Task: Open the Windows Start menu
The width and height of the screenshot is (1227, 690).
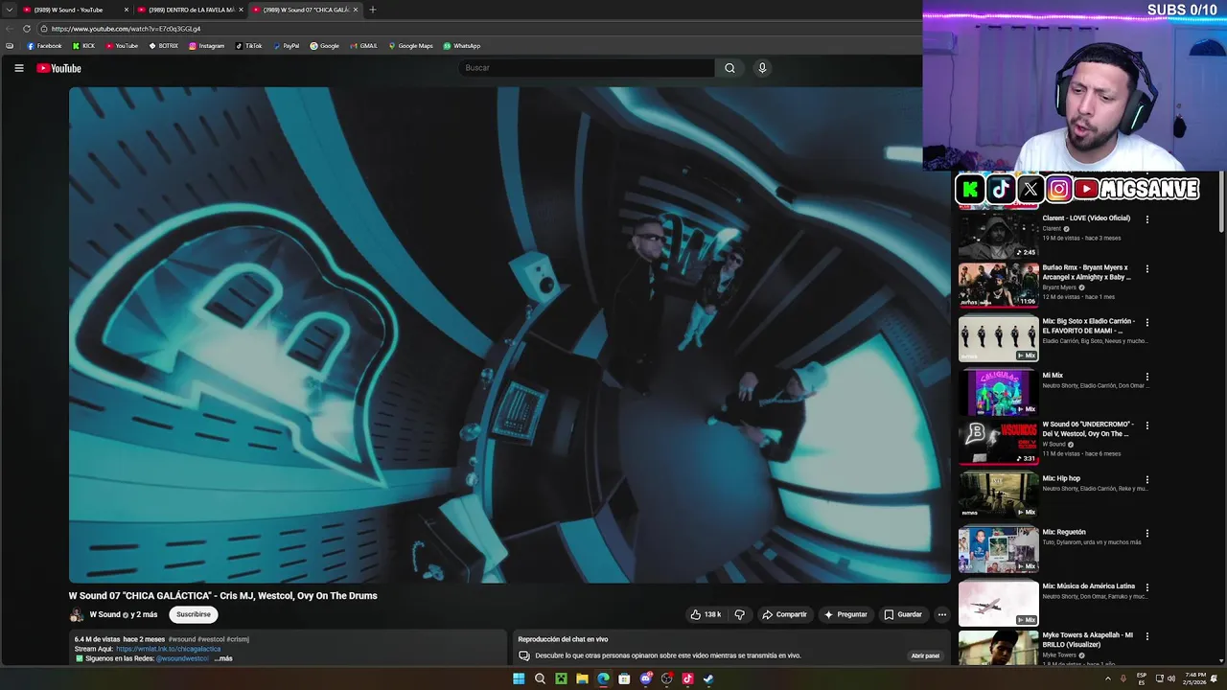Action: 519,678
